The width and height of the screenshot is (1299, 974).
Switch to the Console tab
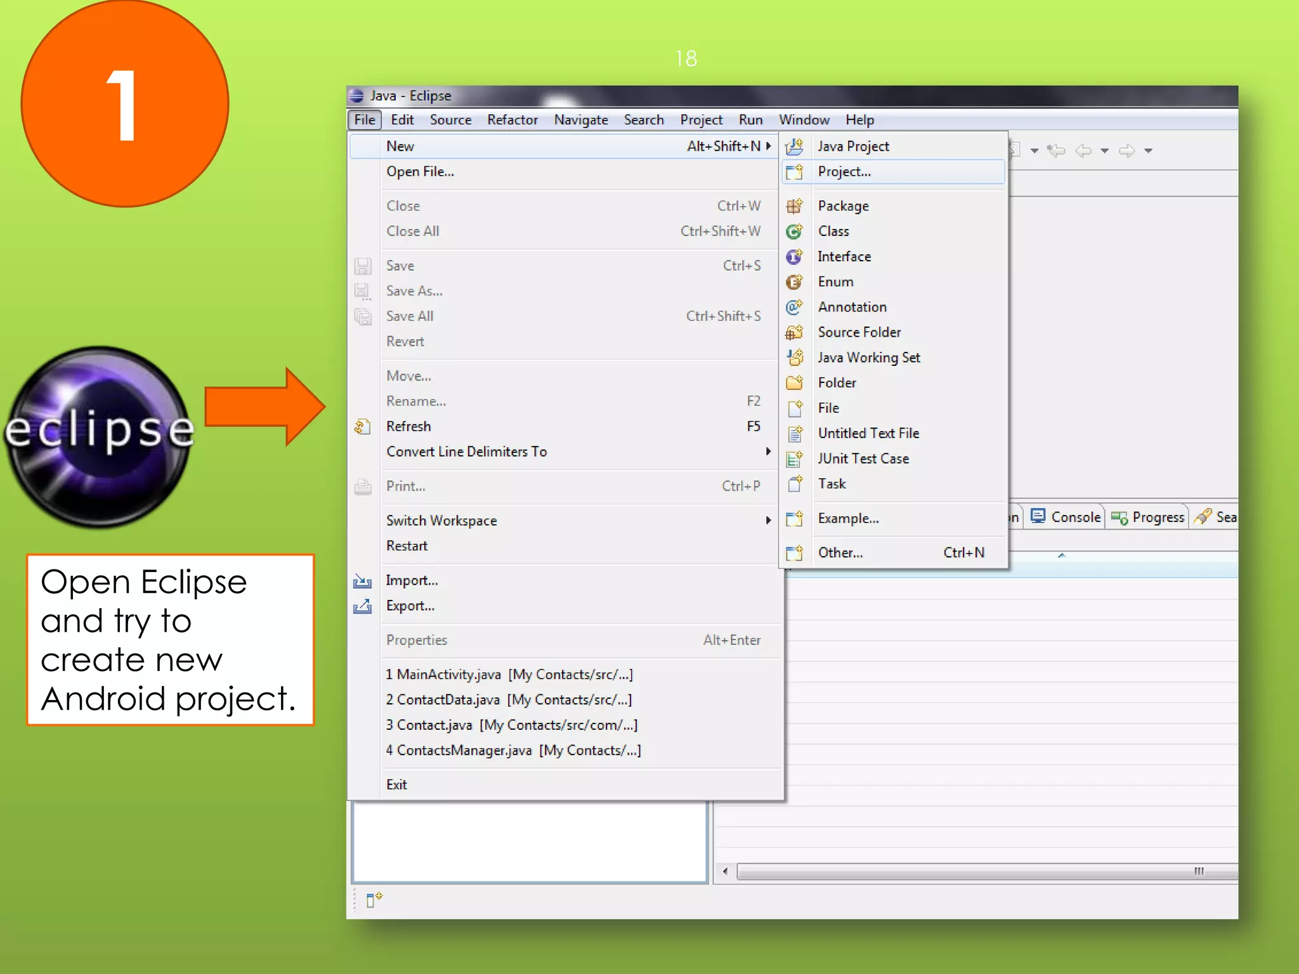tap(1065, 517)
